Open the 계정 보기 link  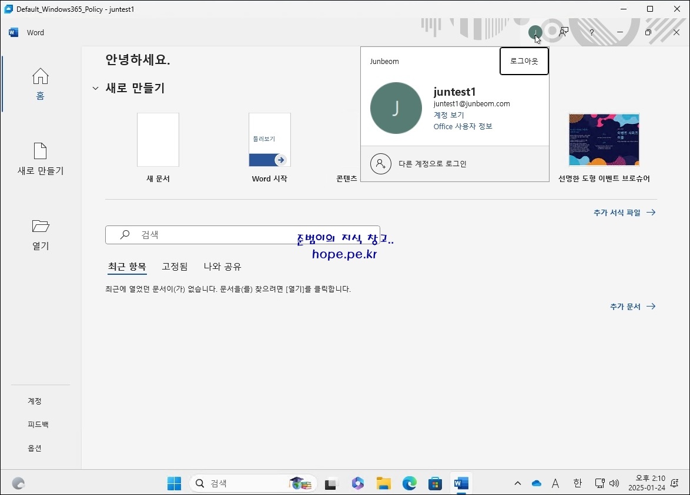click(449, 115)
